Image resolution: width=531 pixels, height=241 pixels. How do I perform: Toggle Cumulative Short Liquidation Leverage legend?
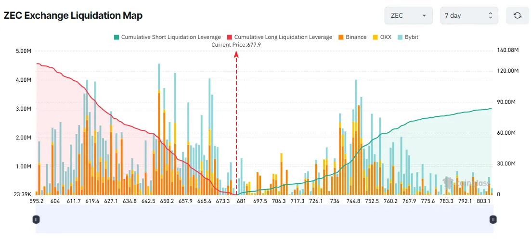pos(168,37)
